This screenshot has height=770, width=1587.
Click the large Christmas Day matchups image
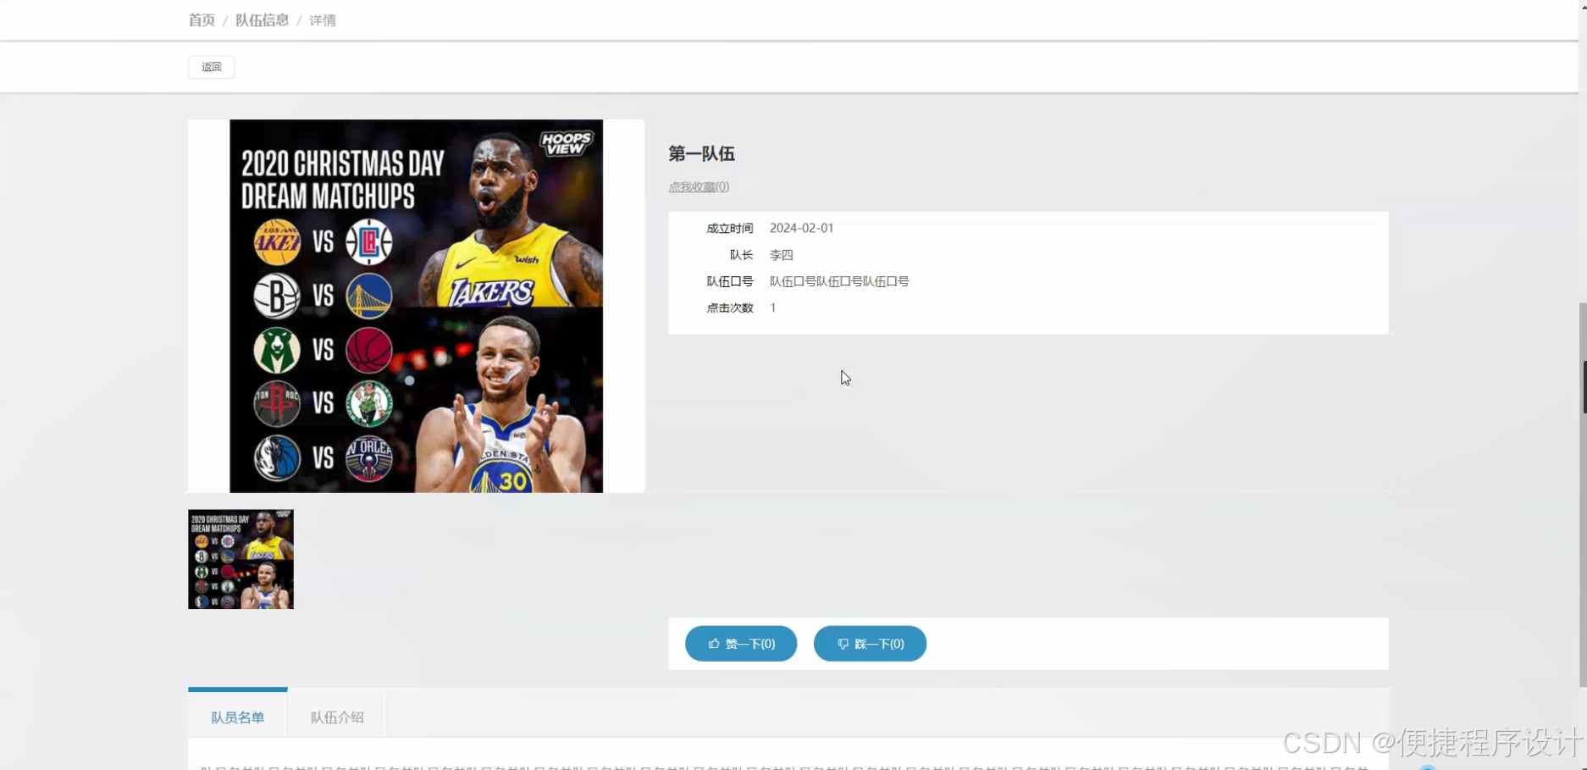point(416,306)
